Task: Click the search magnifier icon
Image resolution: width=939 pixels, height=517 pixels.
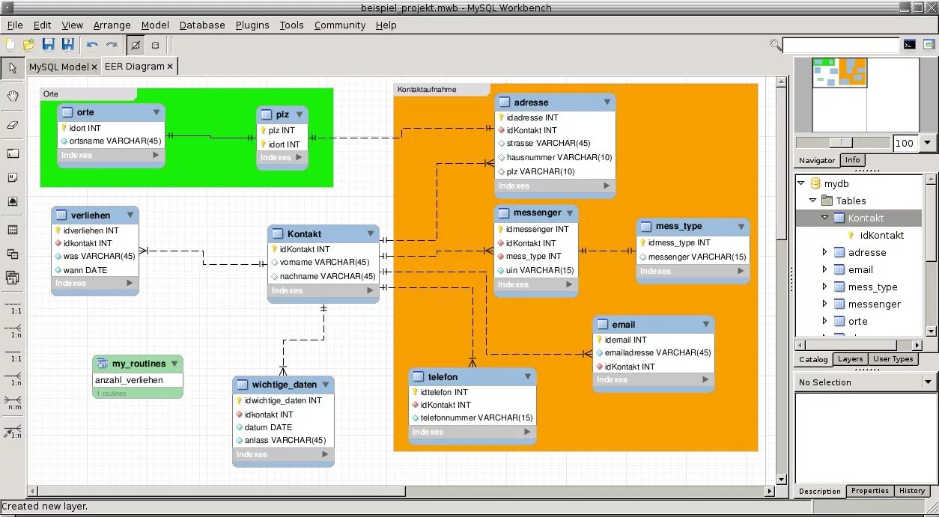Action: pyautogui.click(x=775, y=44)
